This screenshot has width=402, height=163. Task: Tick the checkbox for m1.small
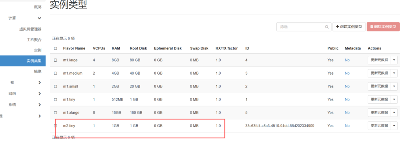tap(55, 86)
